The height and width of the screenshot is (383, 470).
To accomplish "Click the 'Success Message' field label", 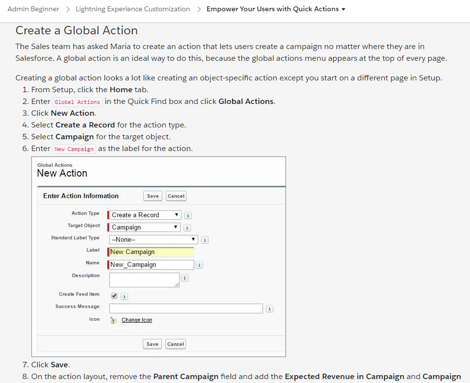I will click(78, 306).
